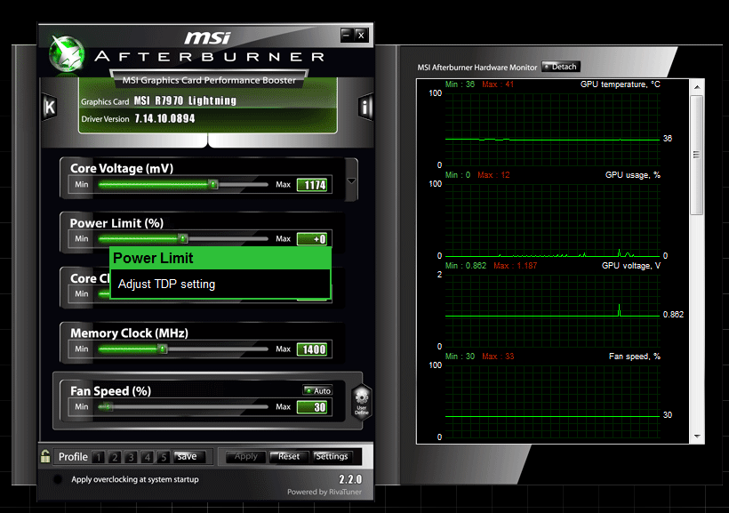Save the current profile
Image resolution: width=729 pixels, height=513 pixels.
click(x=190, y=457)
